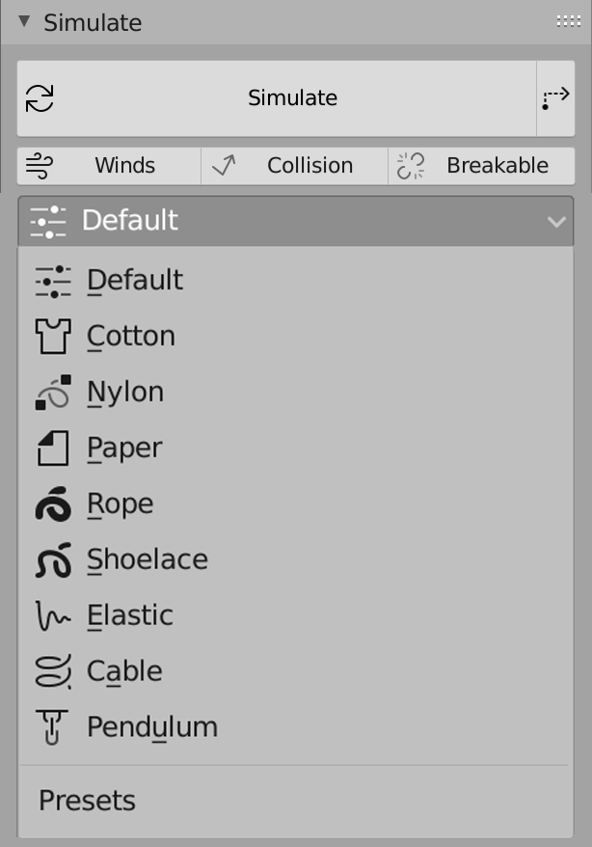Image resolution: width=592 pixels, height=847 pixels.
Task: Grab the panel drag handle dots
Action: [565, 22]
